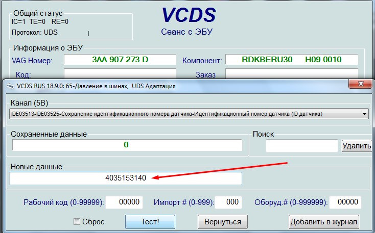Image resolution: width=375 pixels, height=233 pixels.
Task: Click the VAG Номер label
Action: [32, 60]
